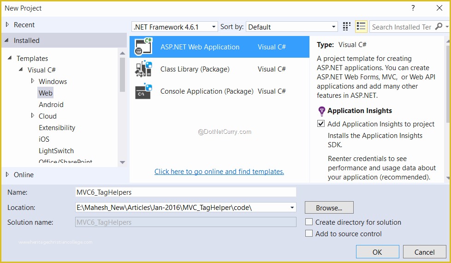
Task: Click the OK button
Action: [x=377, y=252]
